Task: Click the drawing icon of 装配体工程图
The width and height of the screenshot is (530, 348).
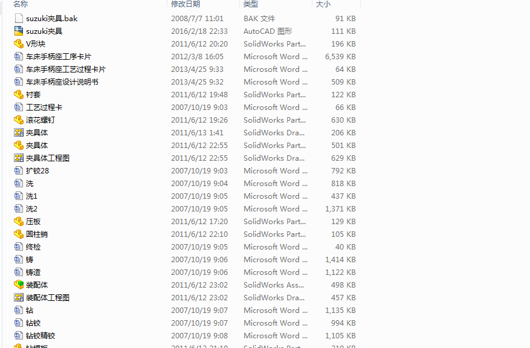Action: tap(19, 297)
